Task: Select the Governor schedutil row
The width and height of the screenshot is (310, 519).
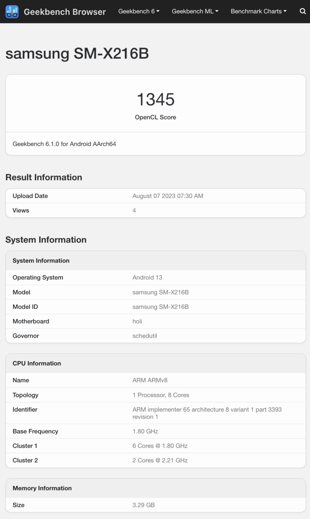Action: click(156, 336)
